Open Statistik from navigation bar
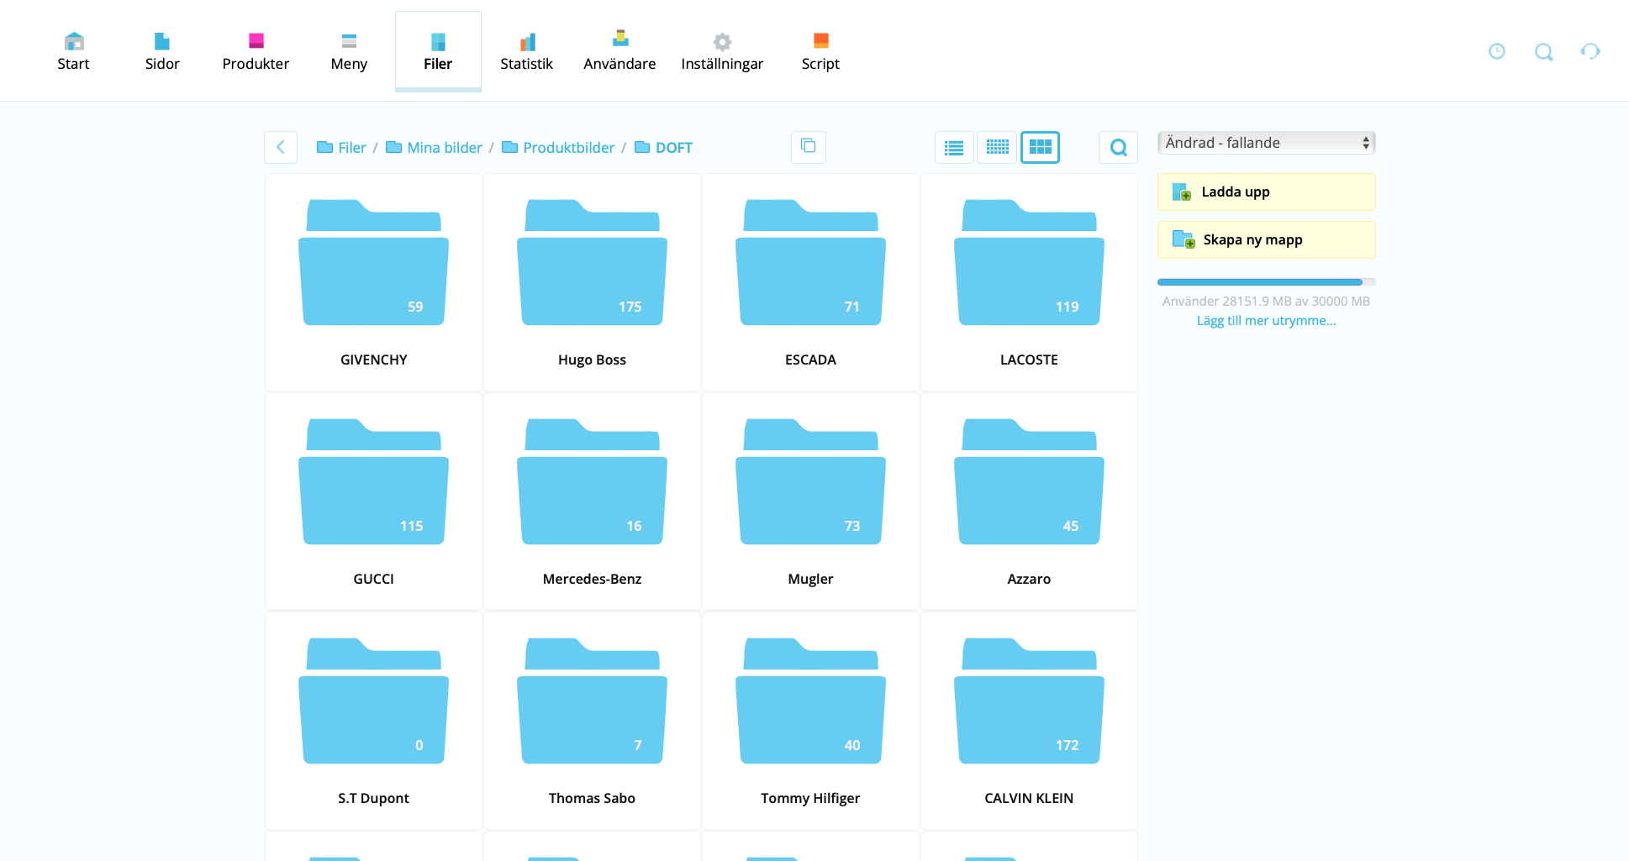The width and height of the screenshot is (1629, 861). pos(527,51)
